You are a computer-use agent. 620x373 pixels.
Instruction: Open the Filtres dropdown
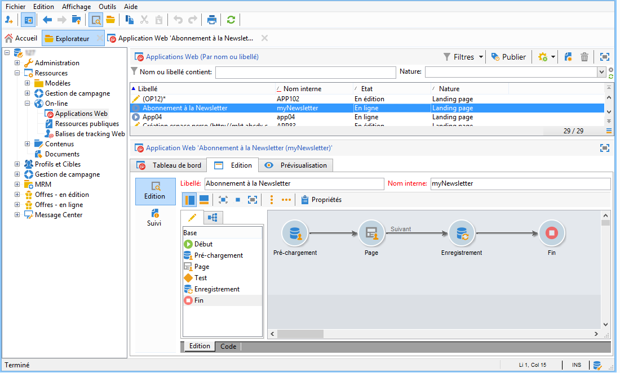pos(463,57)
